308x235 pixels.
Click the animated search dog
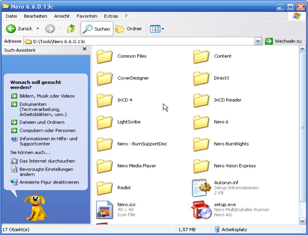[36, 208]
